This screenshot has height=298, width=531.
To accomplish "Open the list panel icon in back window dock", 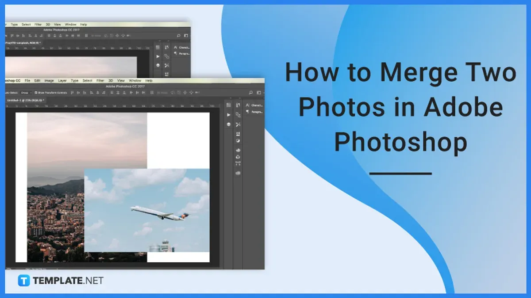I will pyautogui.click(x=158, y=47).
